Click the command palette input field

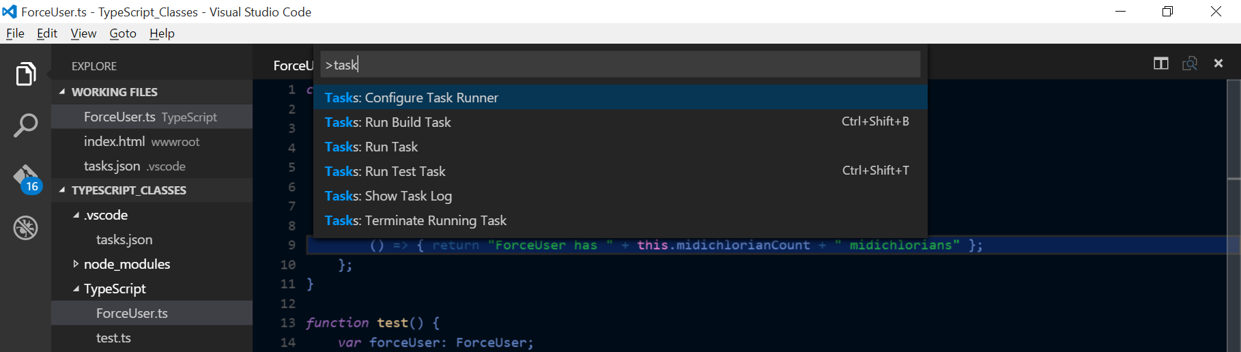click(x=620, y=64)
